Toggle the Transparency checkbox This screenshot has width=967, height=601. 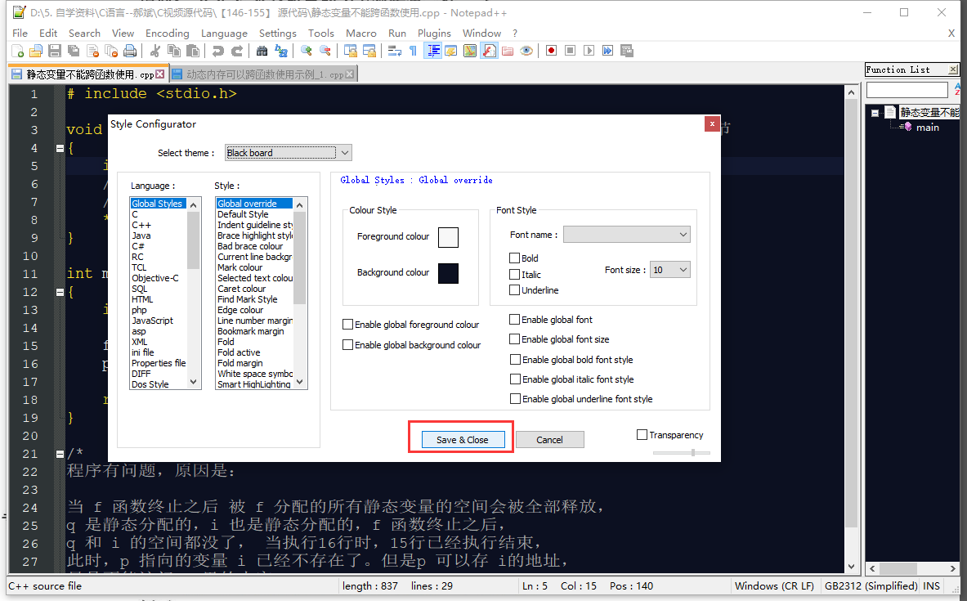click(642, 435)
